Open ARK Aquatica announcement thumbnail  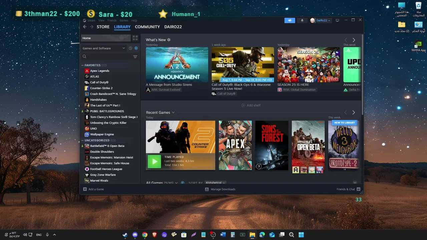tap(177, 65)
